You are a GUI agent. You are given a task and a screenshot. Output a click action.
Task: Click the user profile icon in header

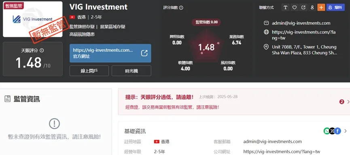coord(312,7)
